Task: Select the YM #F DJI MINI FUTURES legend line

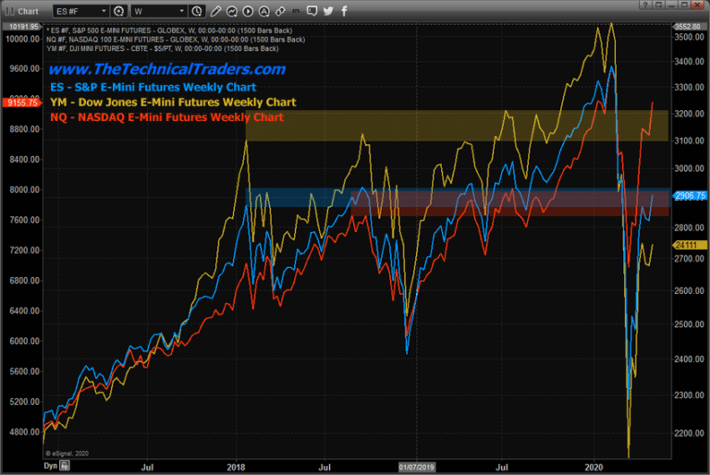Action: tap(162, 48)
